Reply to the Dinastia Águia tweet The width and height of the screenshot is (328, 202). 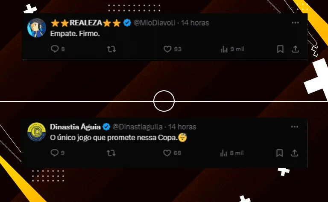pyautogui.click(x=54, y=153)
